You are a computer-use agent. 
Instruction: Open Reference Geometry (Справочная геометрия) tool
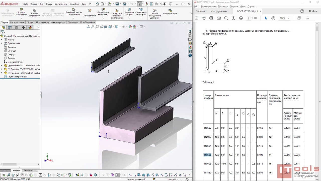coord(141,12)
